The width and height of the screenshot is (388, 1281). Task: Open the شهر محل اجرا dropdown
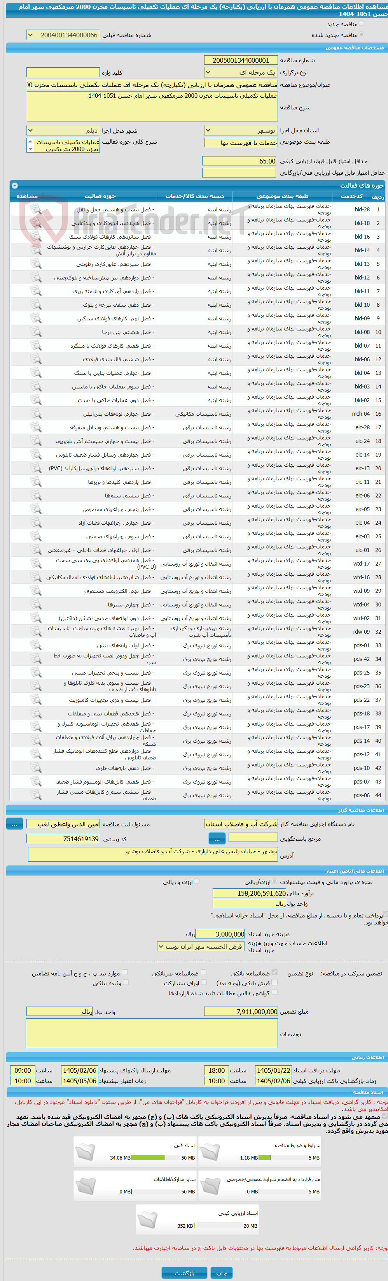[x=63, y=130]
